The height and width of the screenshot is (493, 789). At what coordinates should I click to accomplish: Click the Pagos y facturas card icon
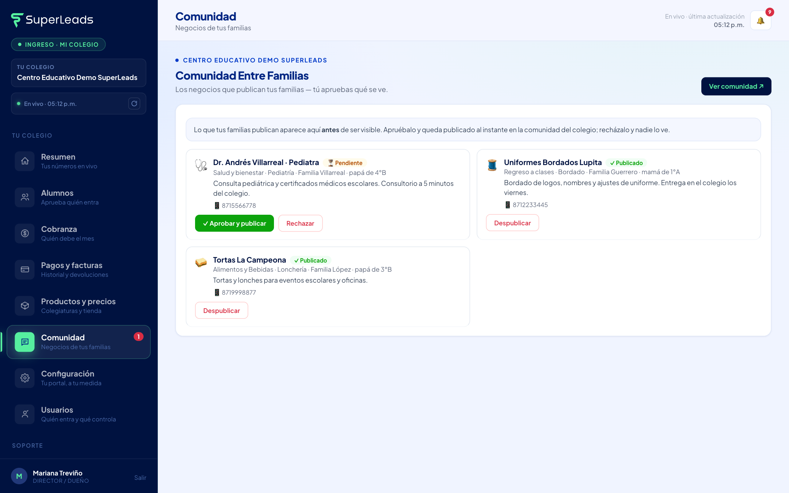[x=25, y=270]
